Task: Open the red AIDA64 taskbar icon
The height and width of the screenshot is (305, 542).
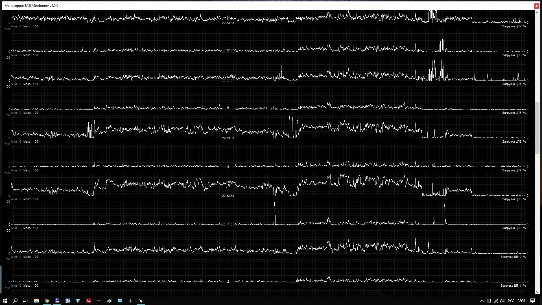Action: pos(88,300)
